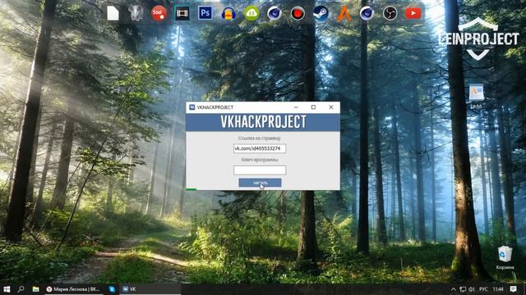
Task: Open the red record button app icon
Action: click(x=298, y=13)
